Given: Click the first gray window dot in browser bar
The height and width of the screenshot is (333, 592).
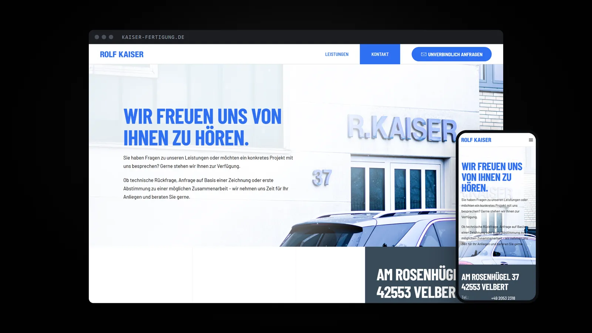Looking at the screenshot, I should (97, 37).
